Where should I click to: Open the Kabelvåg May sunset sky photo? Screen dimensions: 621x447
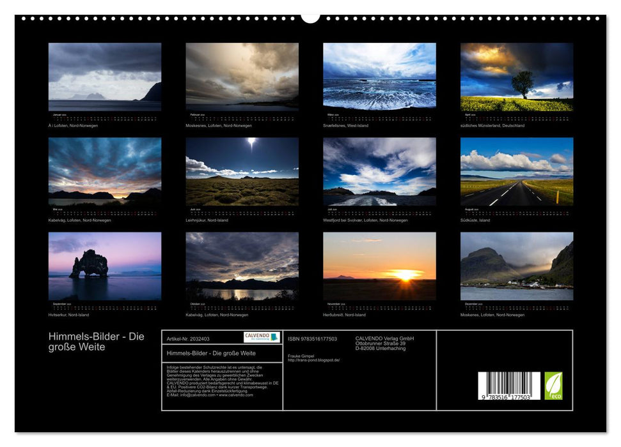(x=105, y=171)
